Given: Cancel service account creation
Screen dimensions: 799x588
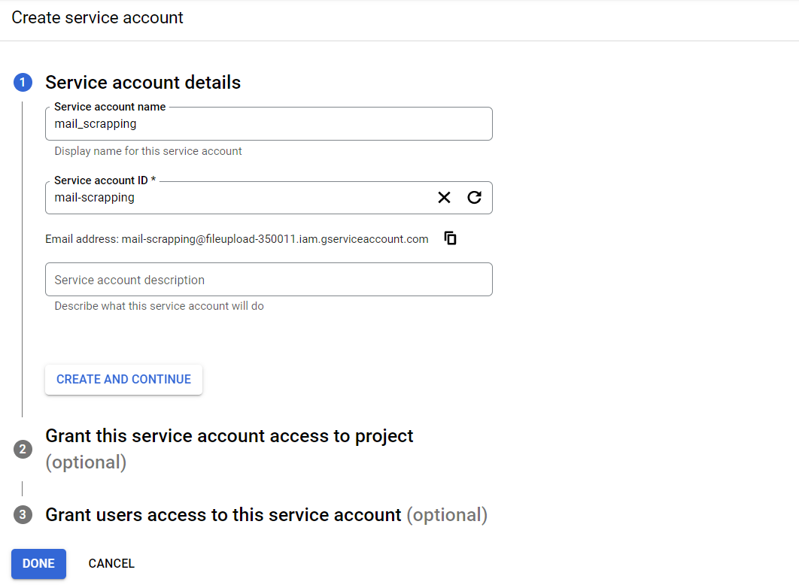Looking at the screenshot, I should tap(111, 564).
